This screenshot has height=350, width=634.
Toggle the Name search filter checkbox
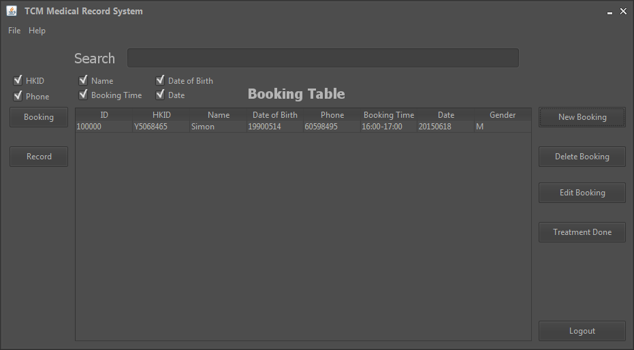point(83,80)
